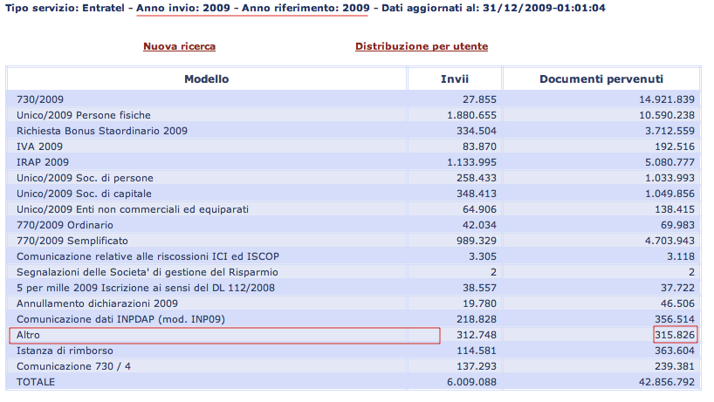Select the Invii column header
Image resolution: width=714 pixels, height=402 pixels.
pos(455,79)
